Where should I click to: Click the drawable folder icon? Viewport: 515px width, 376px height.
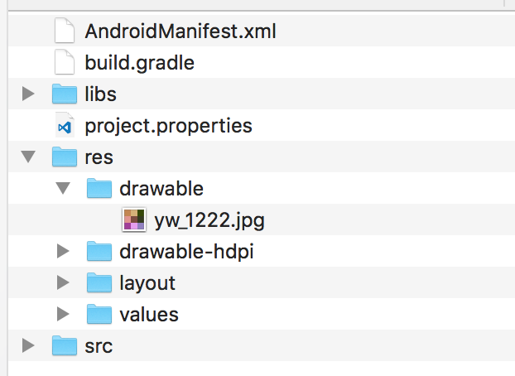pyautogui.click(x=99, y=188)
